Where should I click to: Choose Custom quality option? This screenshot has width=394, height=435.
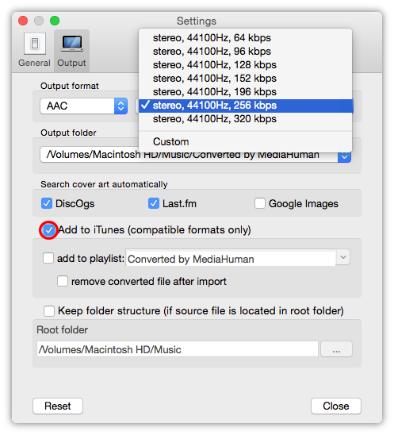point(245,142)
